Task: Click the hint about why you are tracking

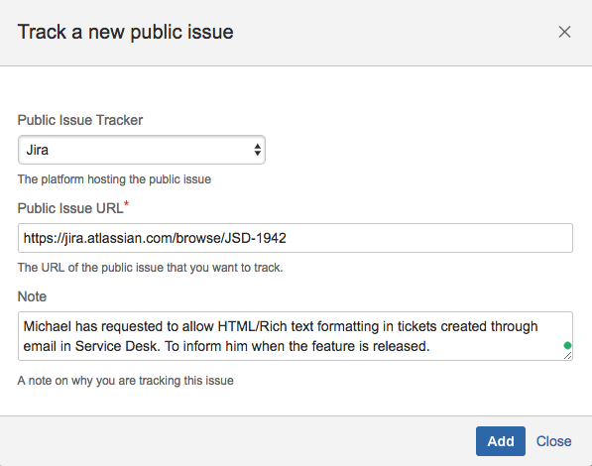Action: 125,381
